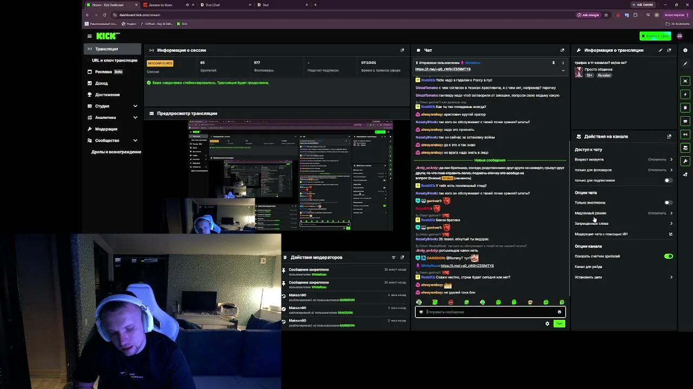The width and height of the screenshot is (693, 389).
Task: Switch to the Dice | Duel browser tab
Action: click(x=225, y=5)
